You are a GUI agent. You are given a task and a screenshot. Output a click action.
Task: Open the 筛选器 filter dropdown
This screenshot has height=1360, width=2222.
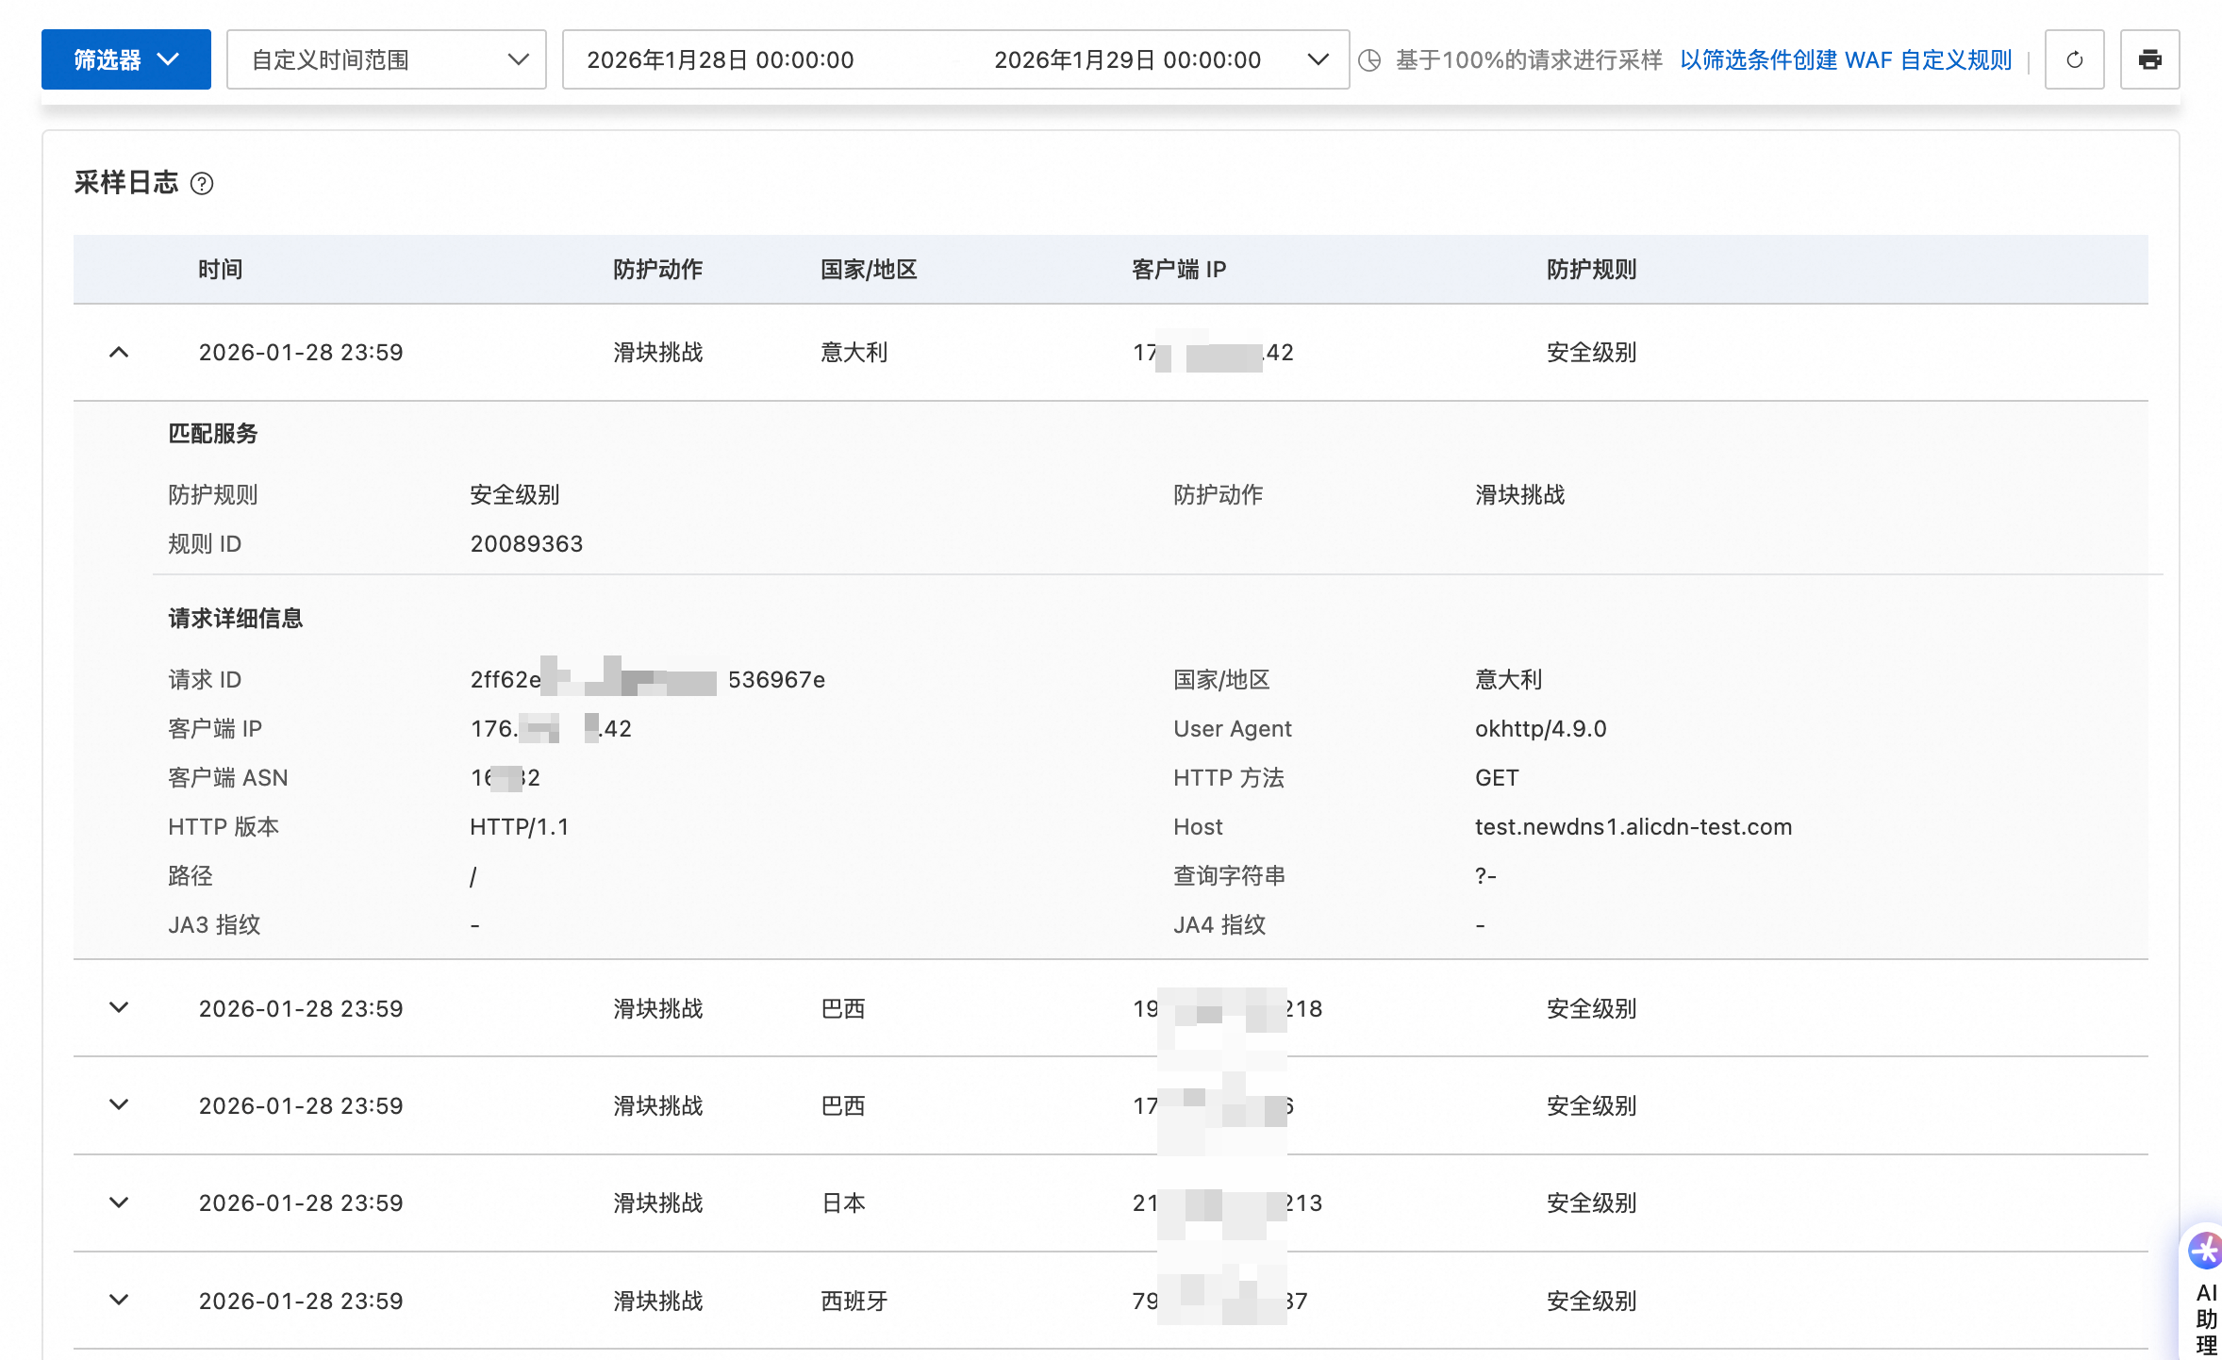coord(125,60)
